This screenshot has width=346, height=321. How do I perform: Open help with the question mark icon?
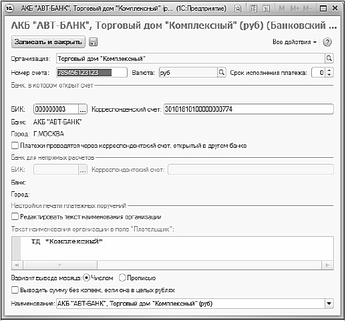coord(327,42)
